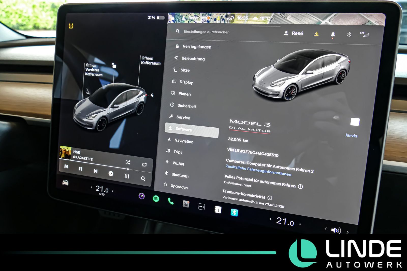Open all apps three-dots icon
The height and width of the screenshot is (271, 407).
click(x=201, y=207)
